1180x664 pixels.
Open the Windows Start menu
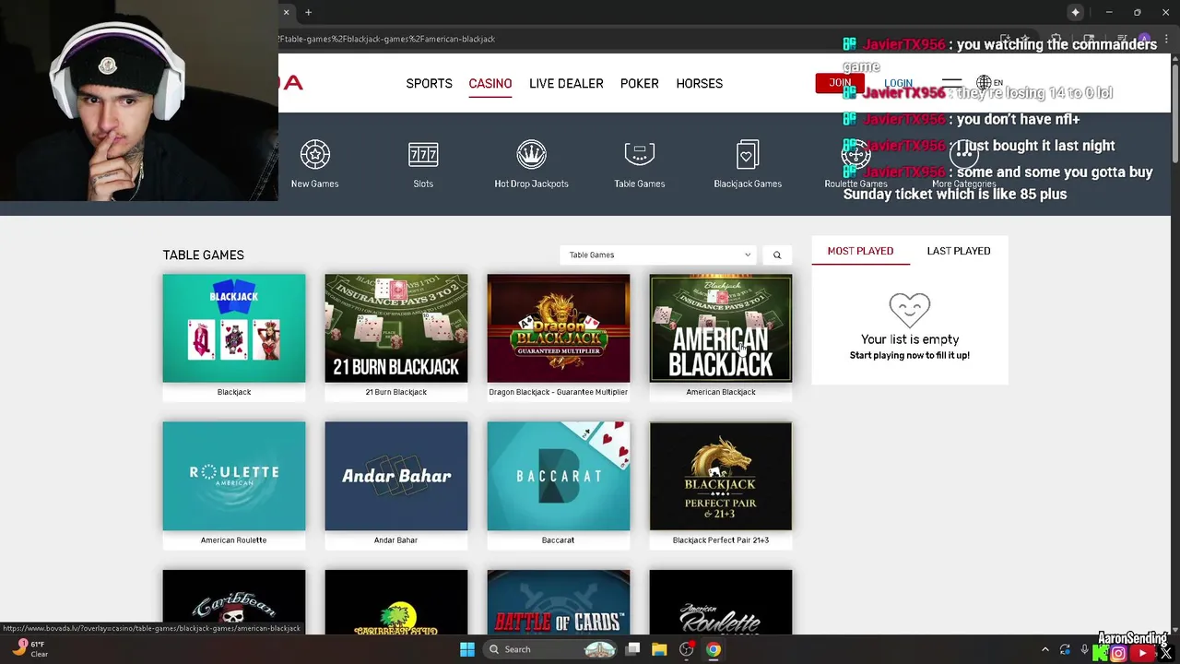(x=467, y=649)
